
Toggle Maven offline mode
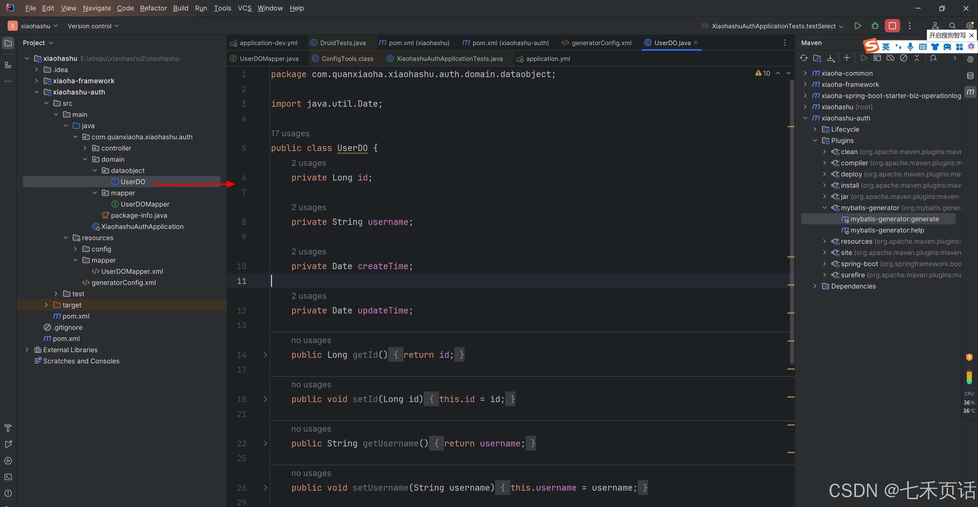[x=890, y=58]
